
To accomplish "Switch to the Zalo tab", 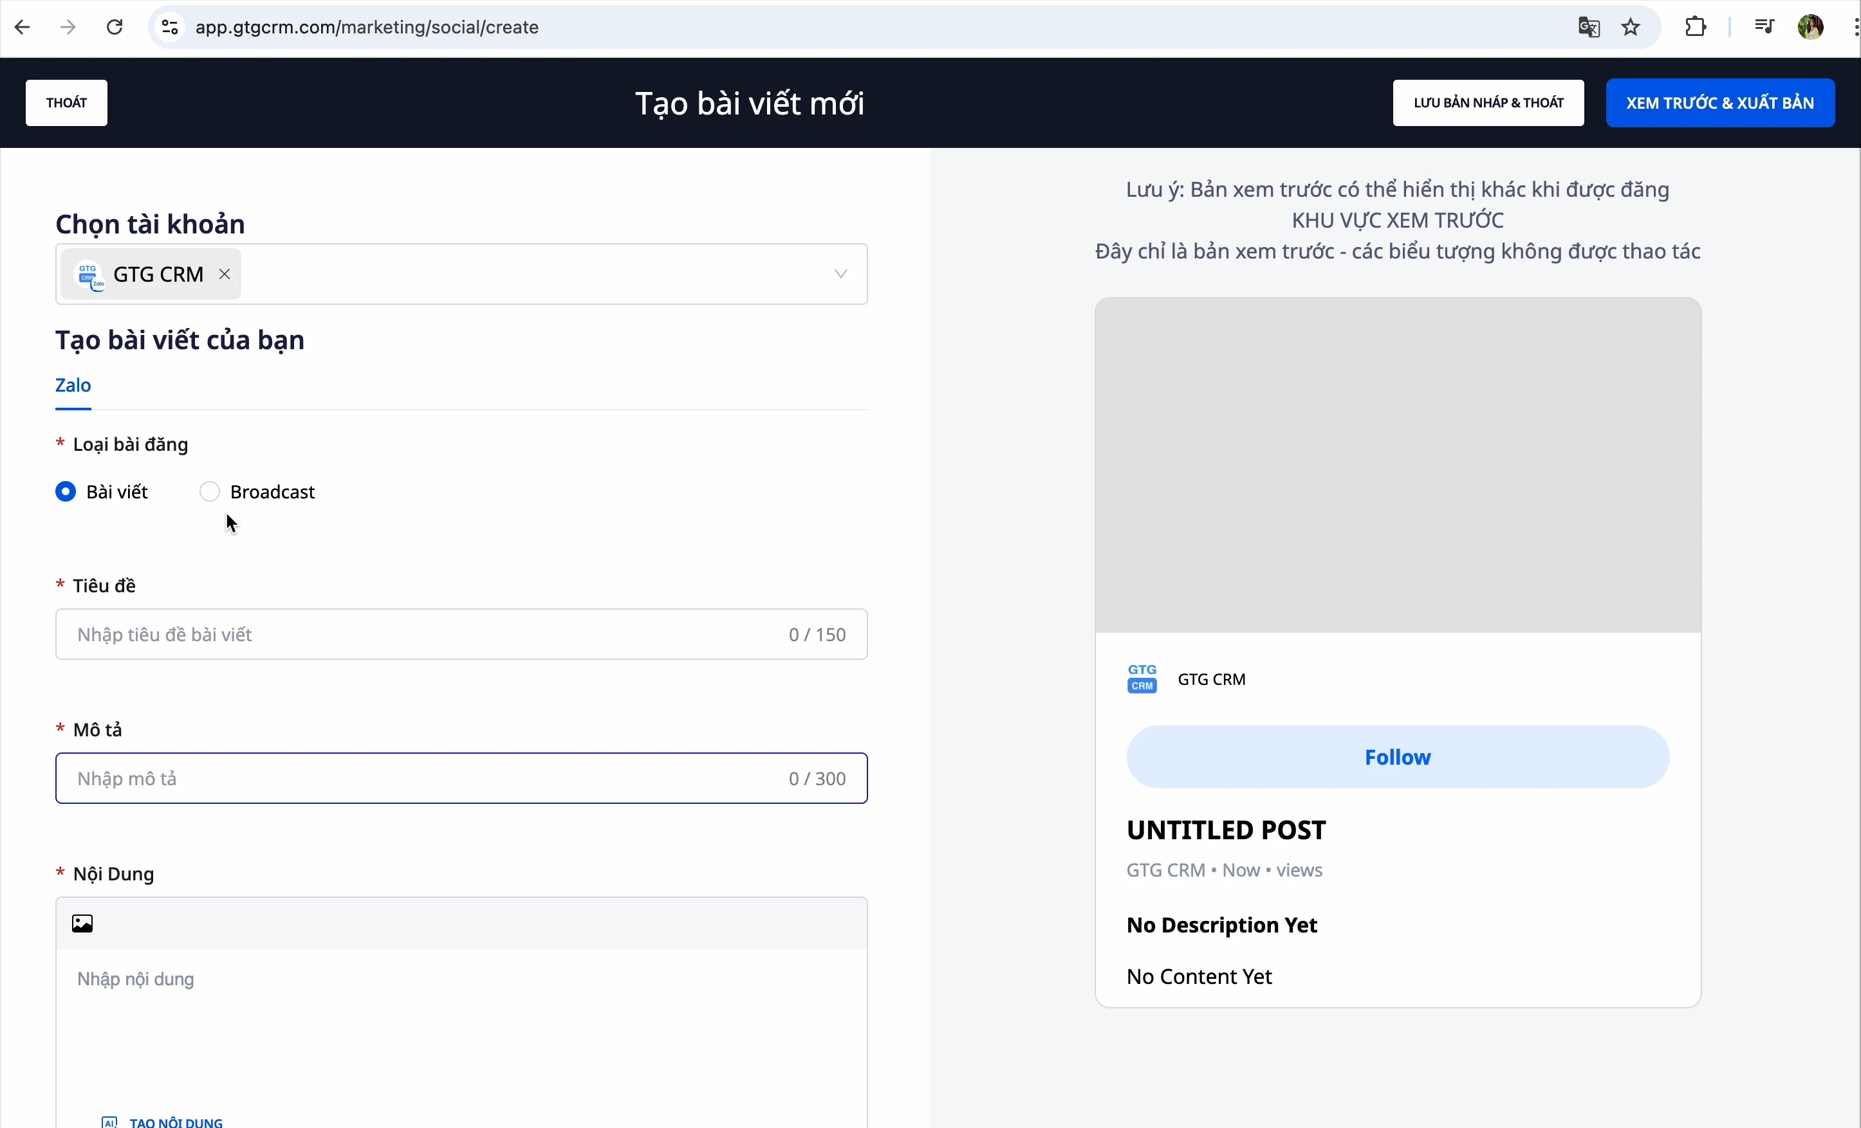I will tap(73, 386).
